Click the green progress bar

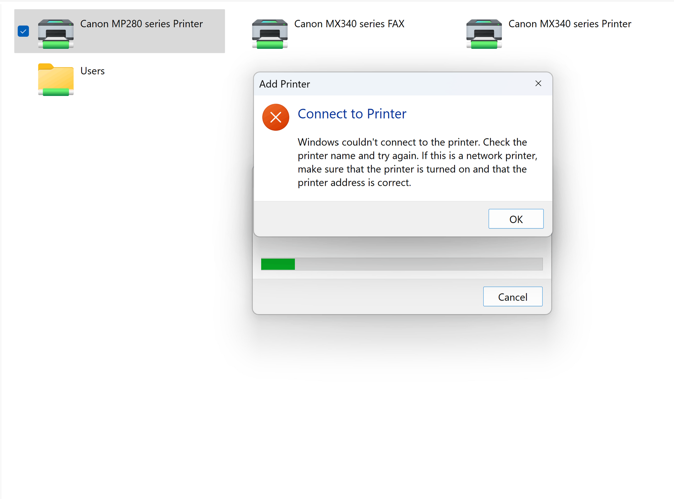(277, 264)
